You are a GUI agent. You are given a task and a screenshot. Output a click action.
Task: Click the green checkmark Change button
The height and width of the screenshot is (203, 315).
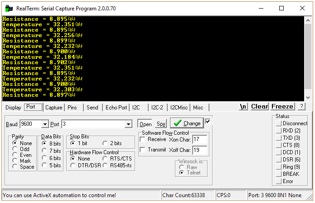click(186, 123)
